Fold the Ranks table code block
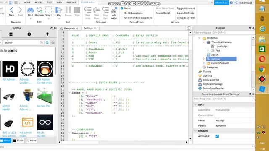The width and height of the screenshot is (269, 151). point(69,93)
